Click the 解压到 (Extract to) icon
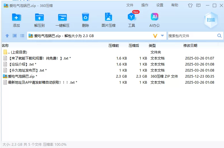The width and height of the screenshot is (224, 148). point(39,18)
